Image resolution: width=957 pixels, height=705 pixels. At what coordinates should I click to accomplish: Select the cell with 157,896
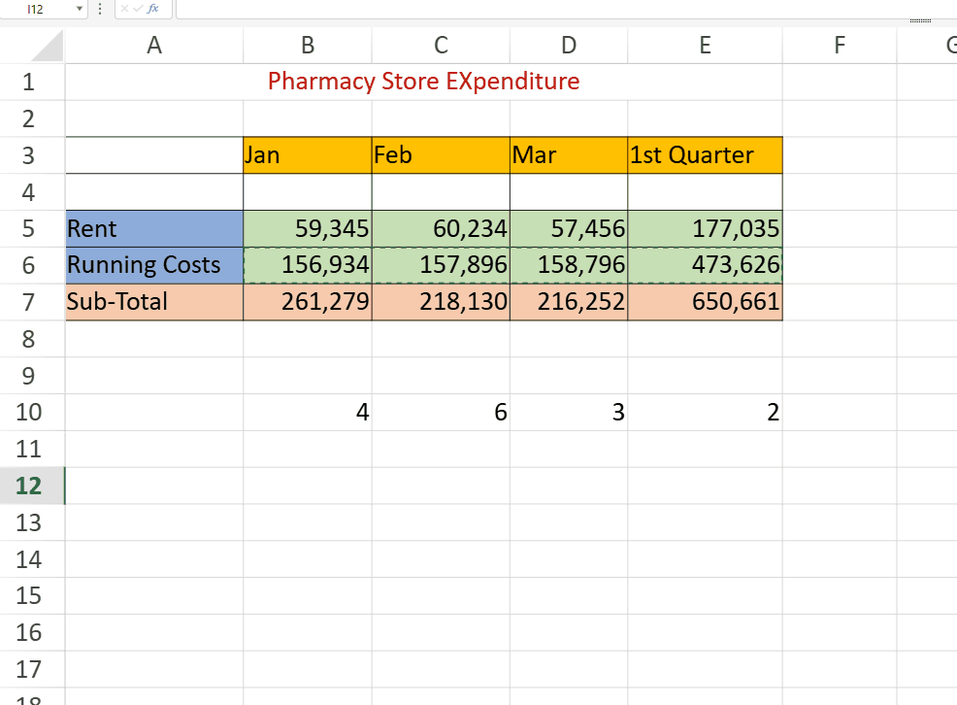click(441, 265)
